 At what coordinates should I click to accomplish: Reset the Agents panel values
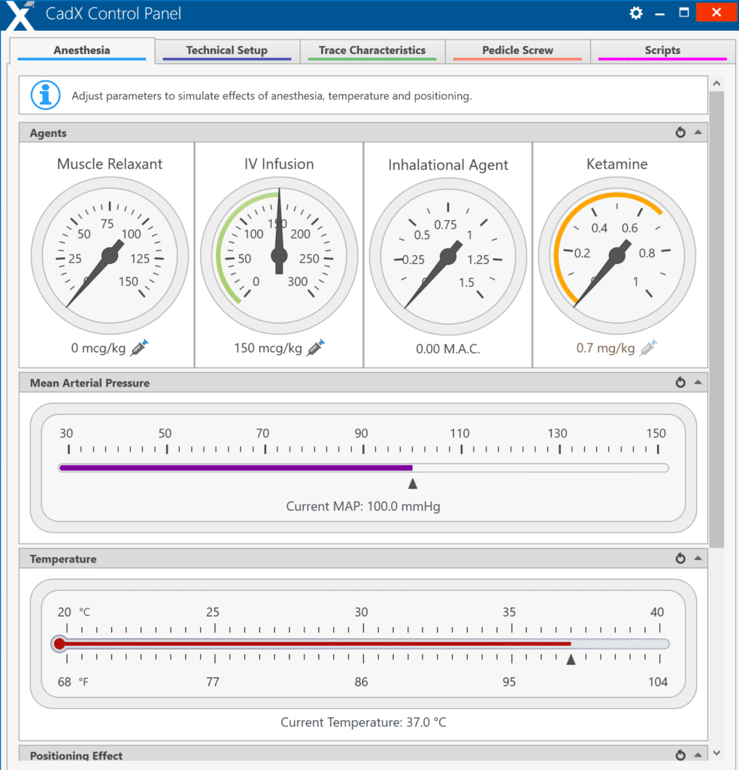tap(680, 132)
